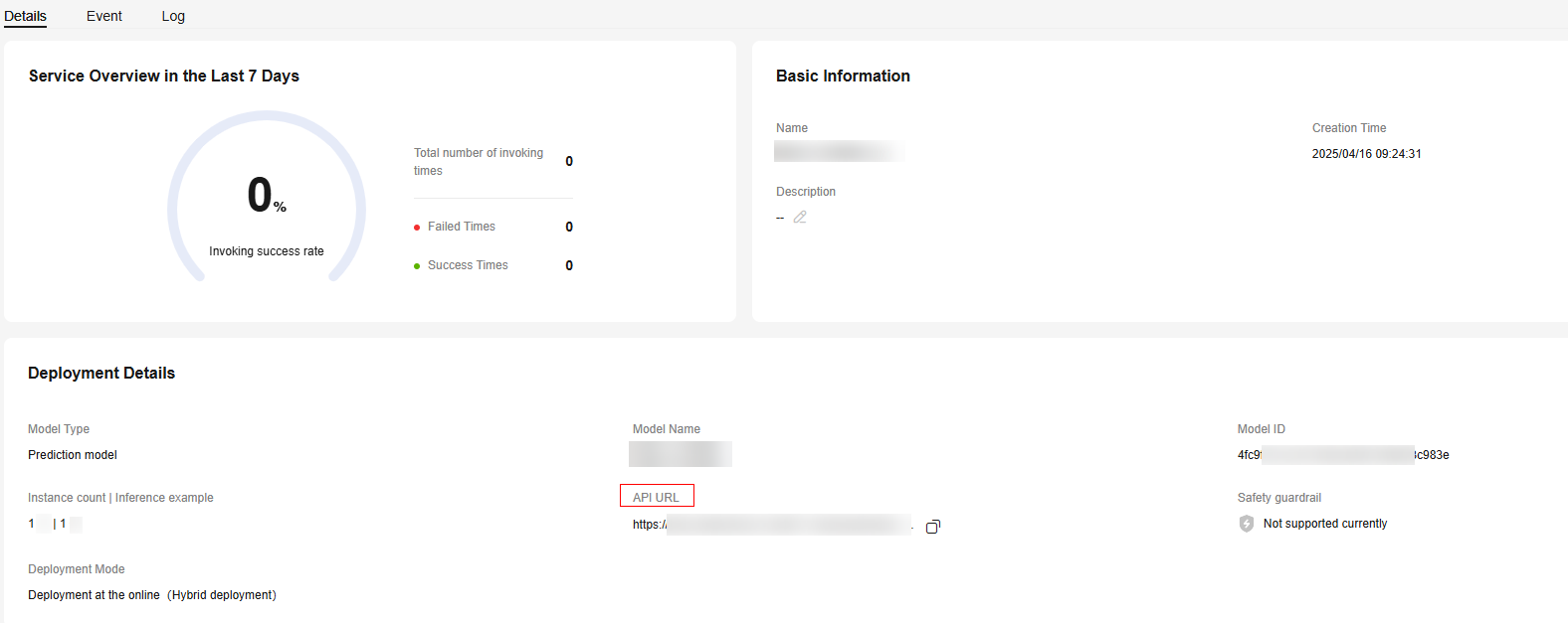
Task: Click the Not supported currently text
Action: pyautogui.click(x=1324, y=524)
